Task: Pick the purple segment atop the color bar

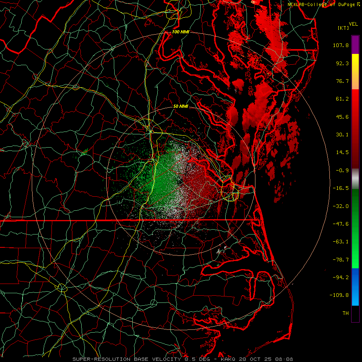Action: (355, 45)
